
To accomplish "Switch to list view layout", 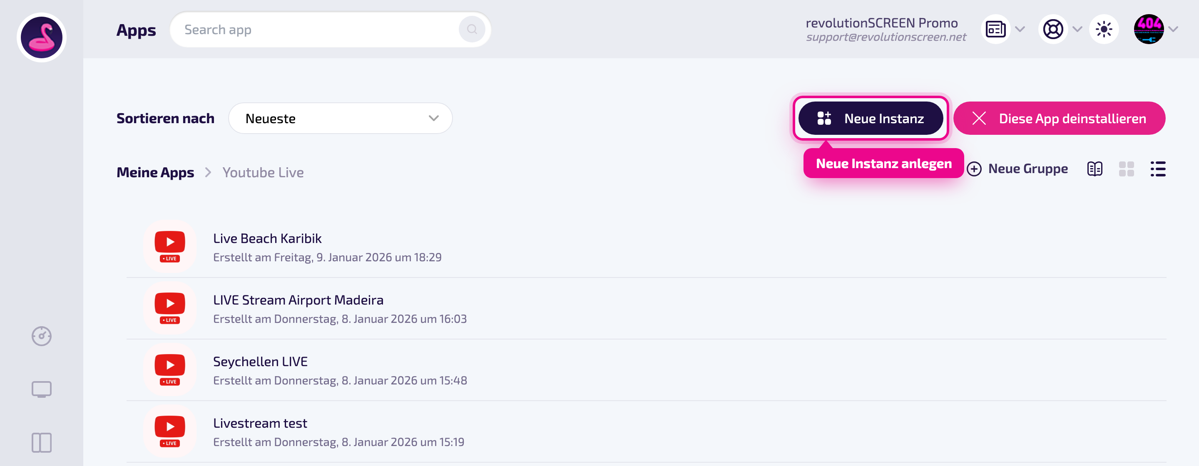I will pyautogui.click(x=1157, y=169).
